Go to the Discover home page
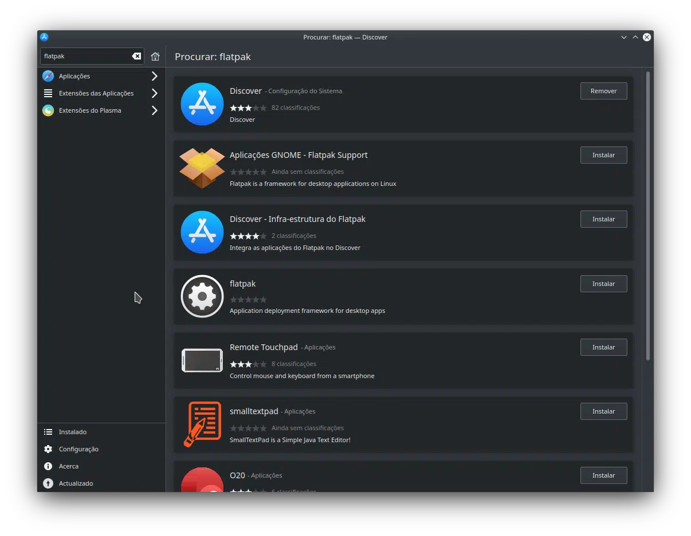Image resolution: width=691 pixels, height=536 pixels. (155, 56)
